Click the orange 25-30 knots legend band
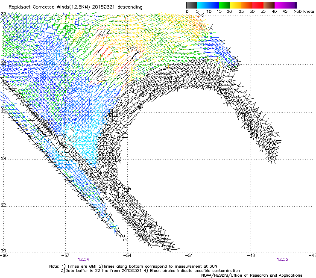This screenshot has width=316, height=278. pos(247,5)
